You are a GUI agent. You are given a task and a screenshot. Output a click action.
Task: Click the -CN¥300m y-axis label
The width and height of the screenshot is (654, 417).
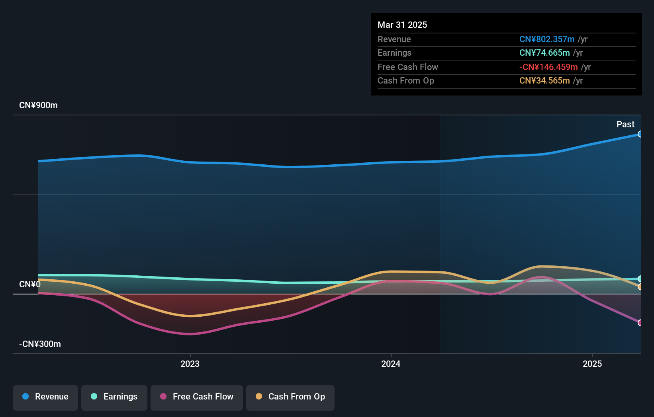point(40,344)
